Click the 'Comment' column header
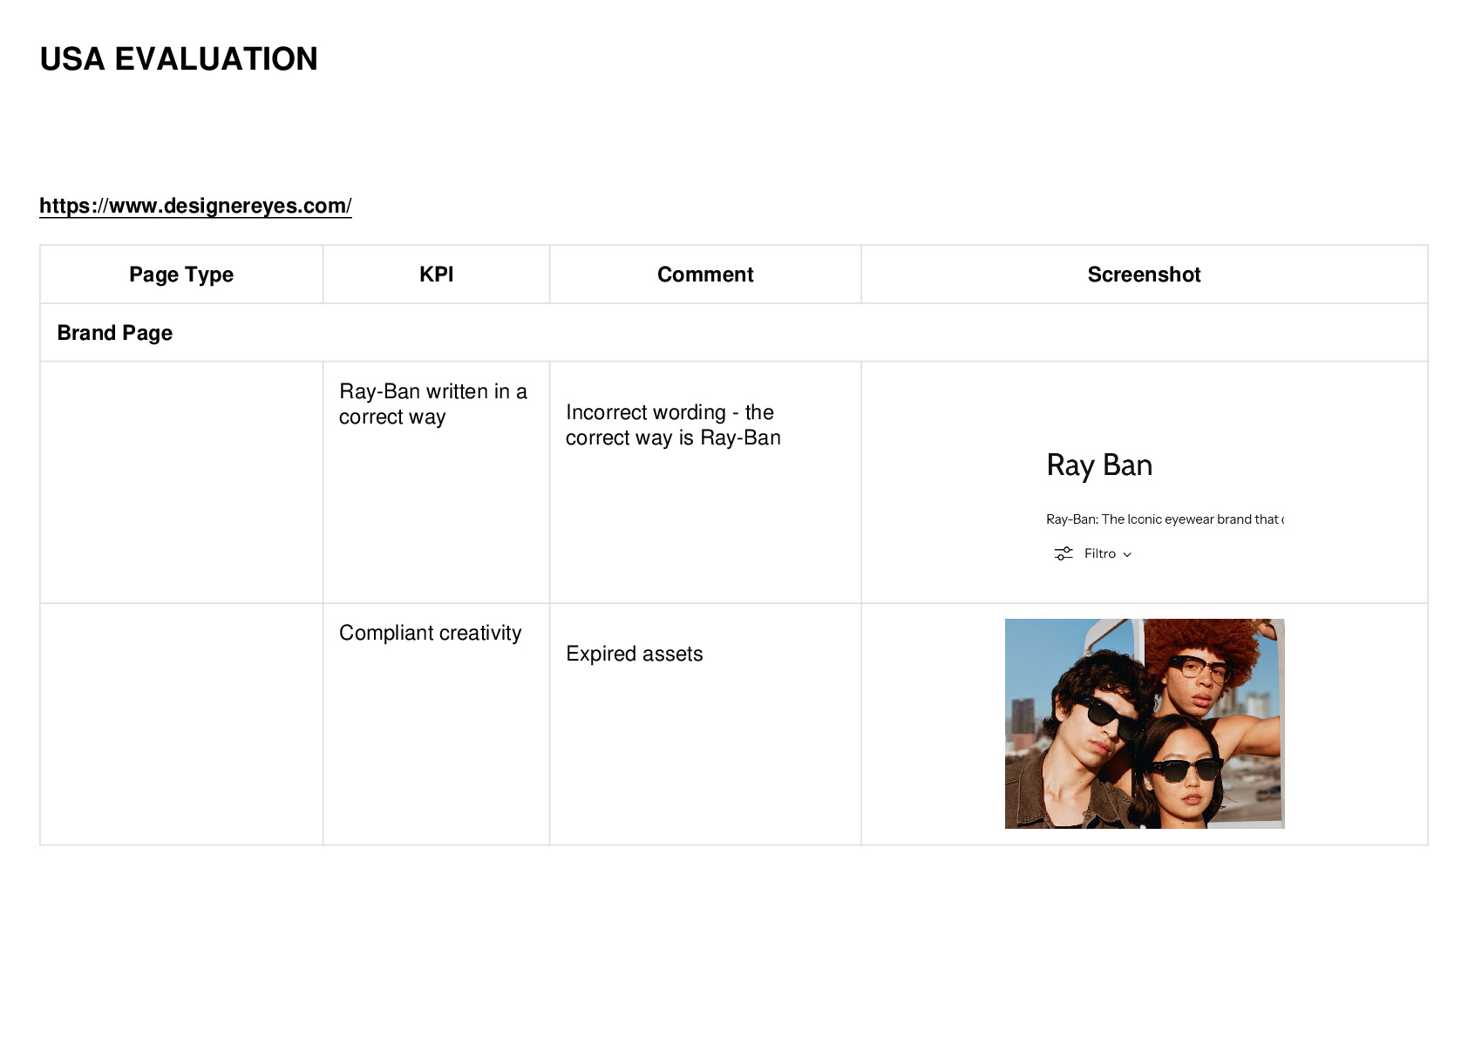This screenshot has width=1468, height=1038. 705,275
